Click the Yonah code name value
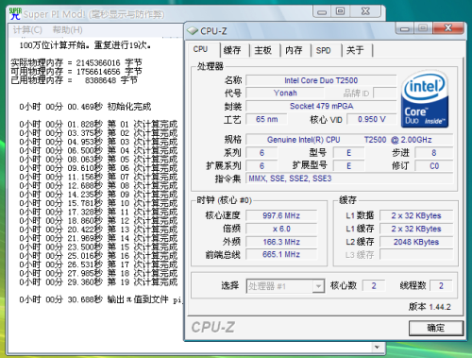472x358 pixels. (285, 94)
